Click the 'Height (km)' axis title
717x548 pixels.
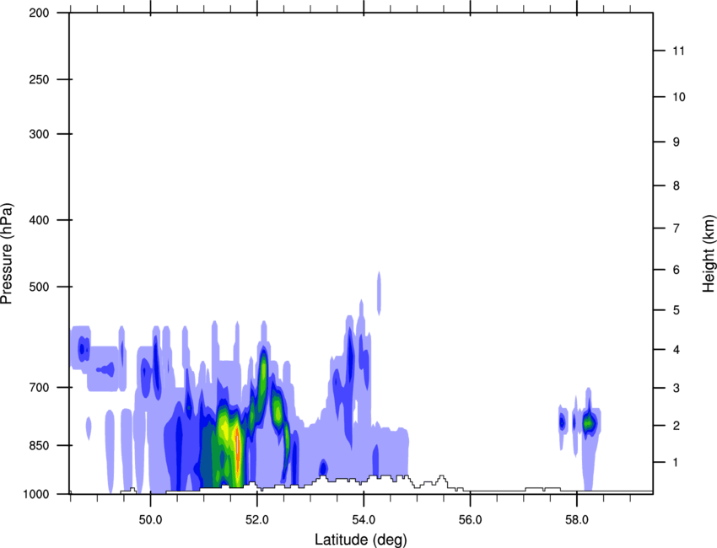(709, 254)
